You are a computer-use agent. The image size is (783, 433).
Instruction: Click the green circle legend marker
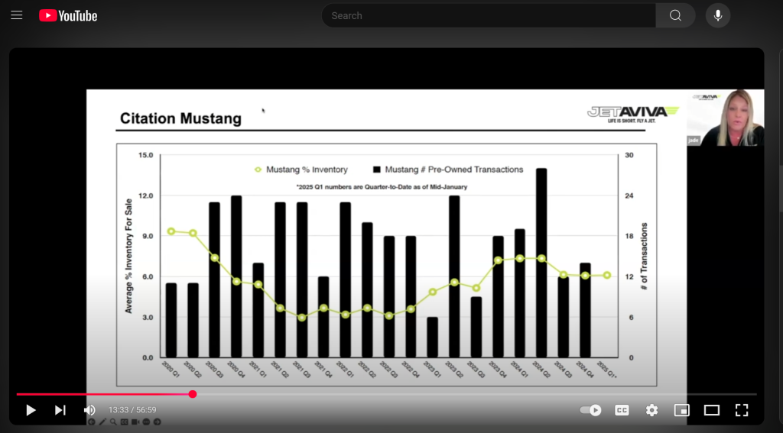coord(258,170)
